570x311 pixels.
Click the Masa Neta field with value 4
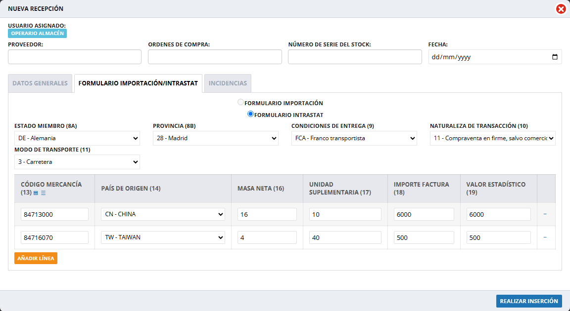coord(267,237)
